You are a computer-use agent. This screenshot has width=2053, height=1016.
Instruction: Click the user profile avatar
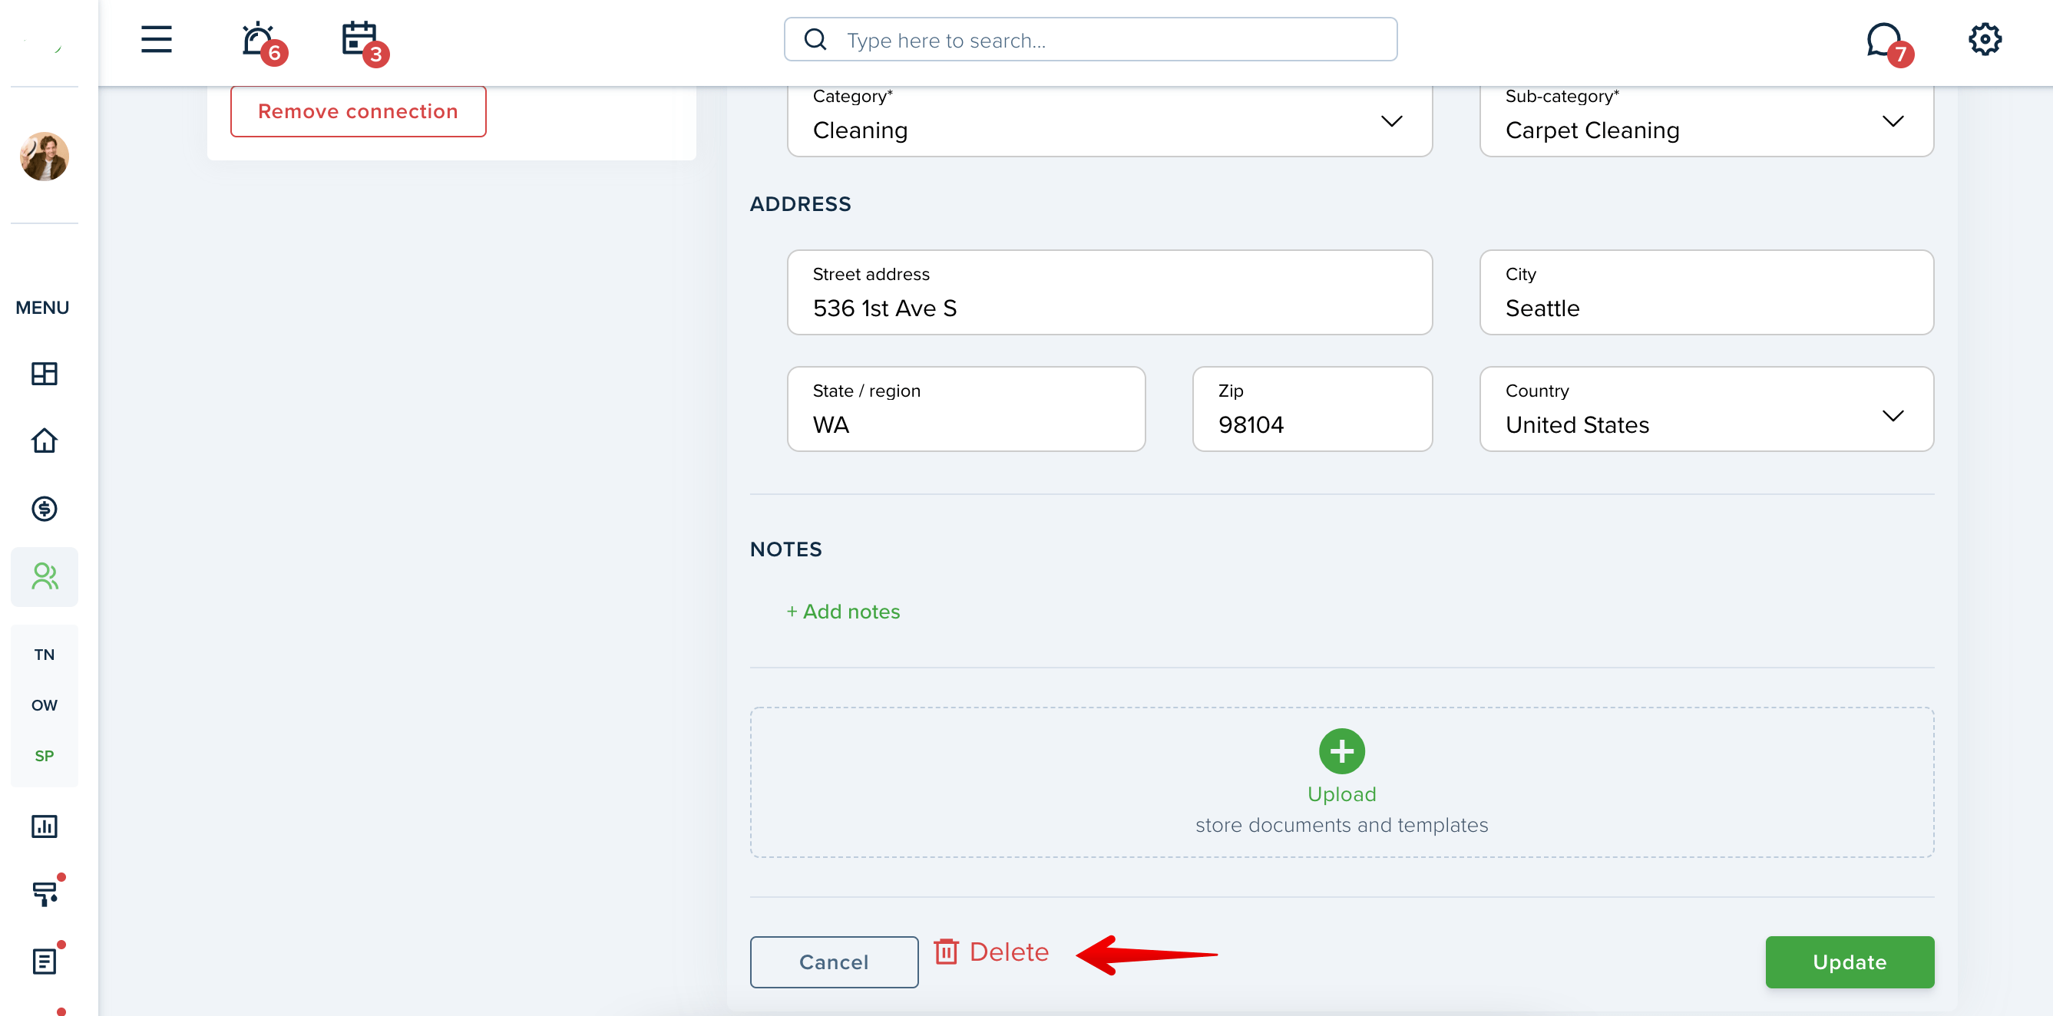pyautogui.click(x=45, y=157)
